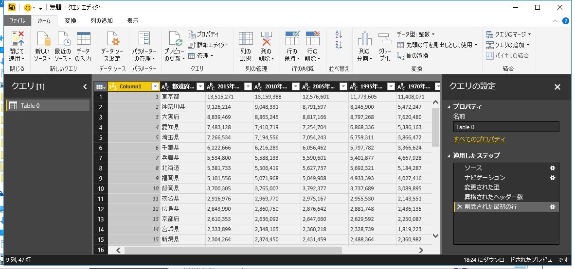Open the ファイル tab
The image size is (575, 269).
point(17,21)
